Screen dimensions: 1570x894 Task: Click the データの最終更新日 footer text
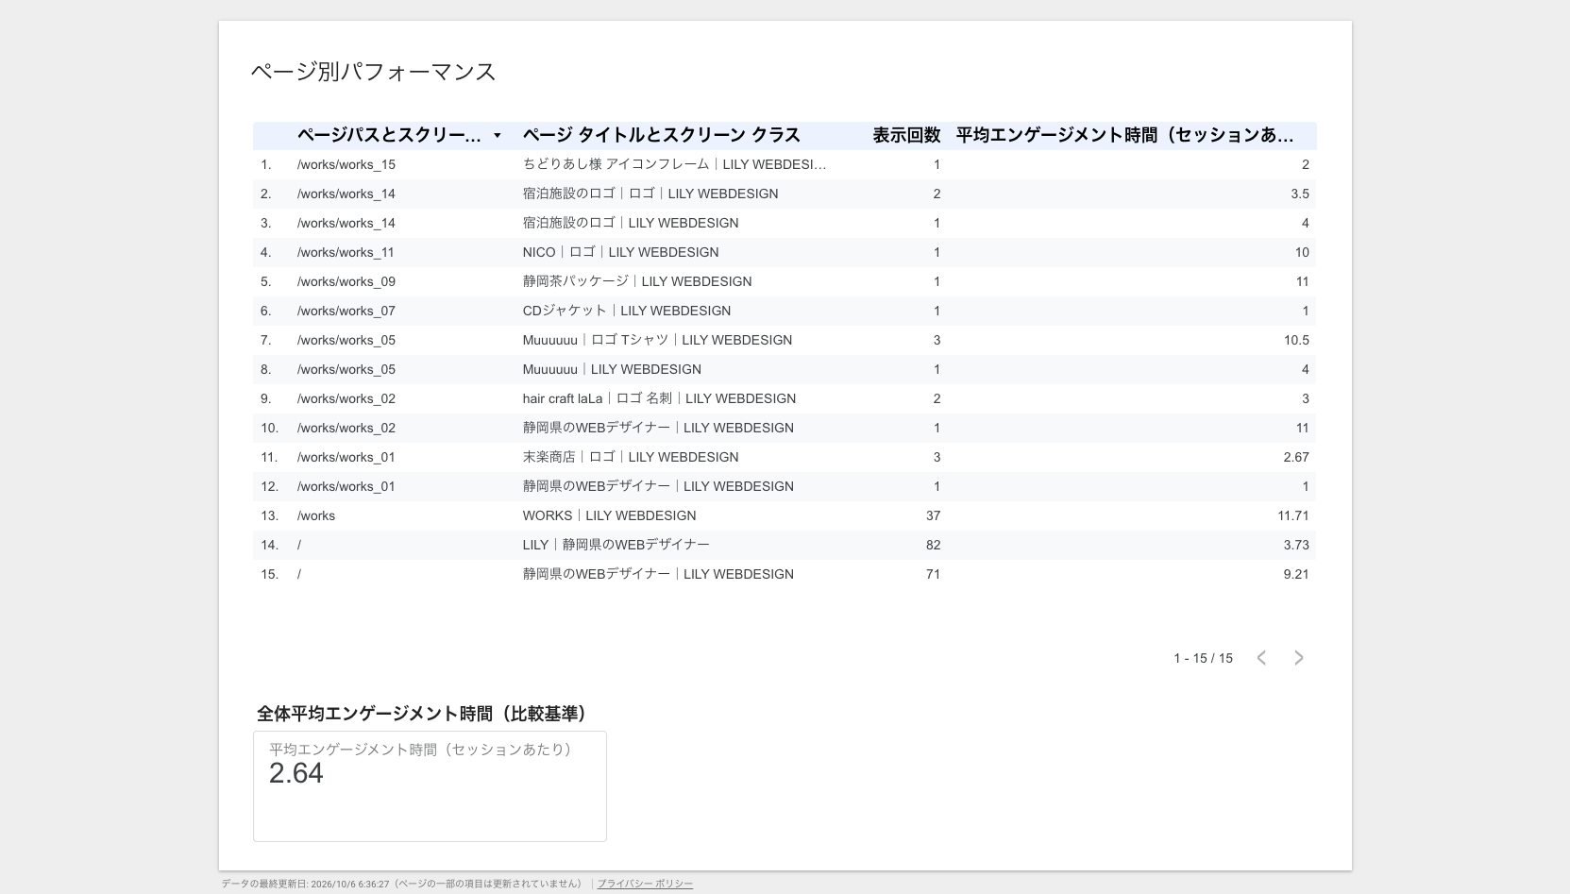click(x=403, y=884)
